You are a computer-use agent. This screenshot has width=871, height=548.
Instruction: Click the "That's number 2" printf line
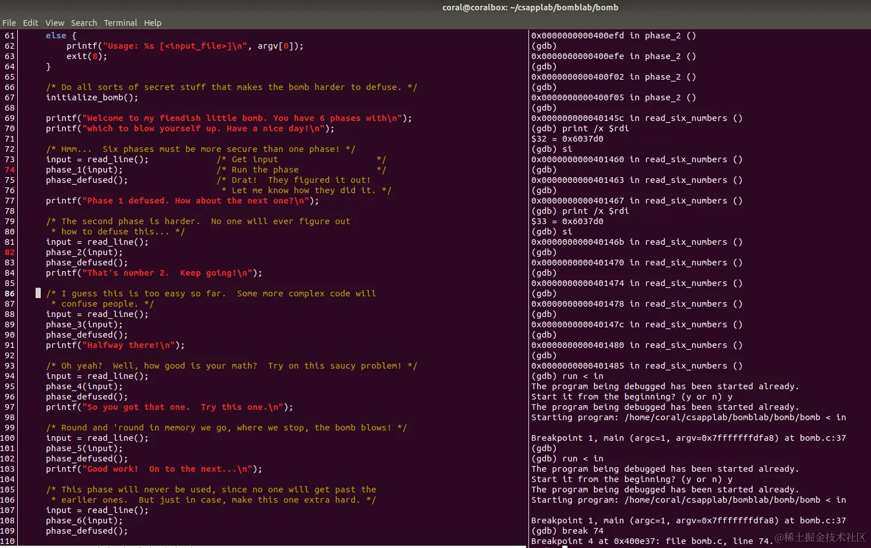pyautogui.click(x=154, y=273)
